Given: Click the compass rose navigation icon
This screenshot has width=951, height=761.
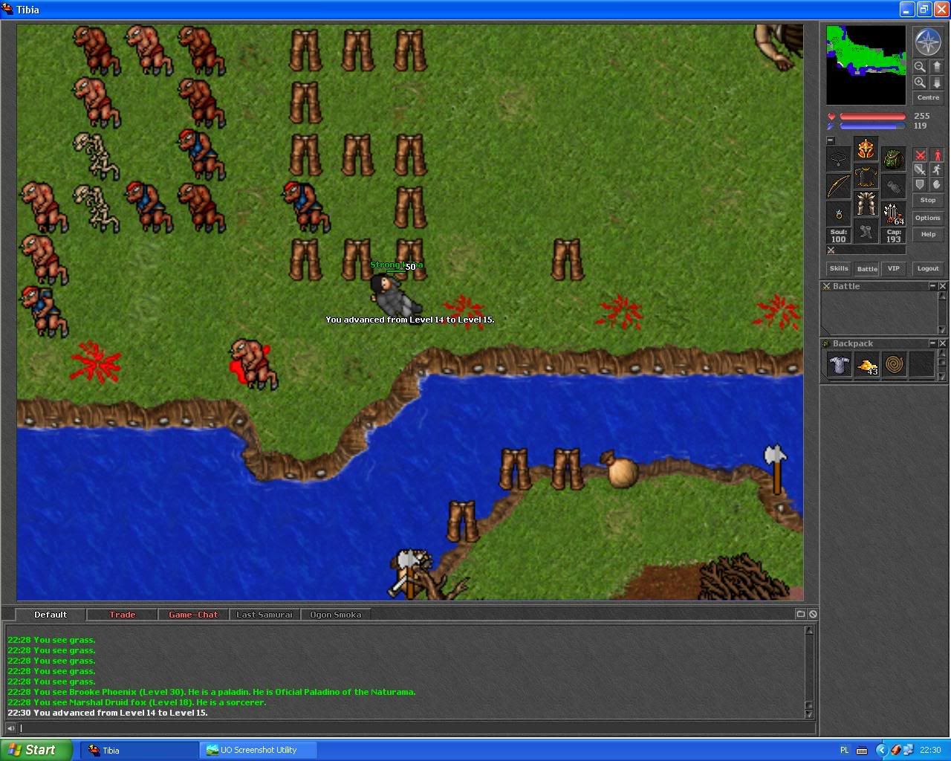Looking at the screenshot, I should coord(928,42).
